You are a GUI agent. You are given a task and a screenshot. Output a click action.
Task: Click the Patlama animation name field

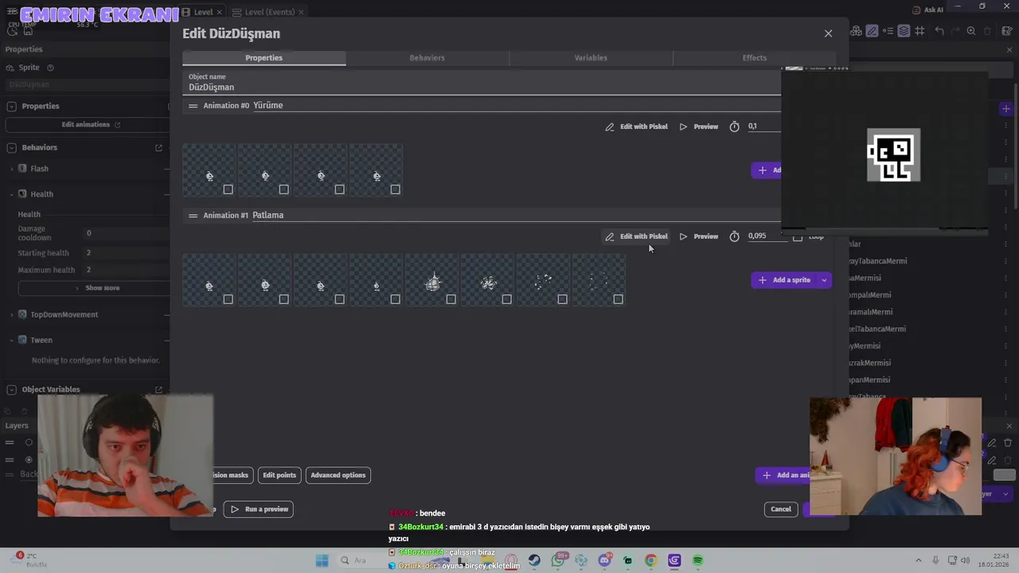(516, 216)
